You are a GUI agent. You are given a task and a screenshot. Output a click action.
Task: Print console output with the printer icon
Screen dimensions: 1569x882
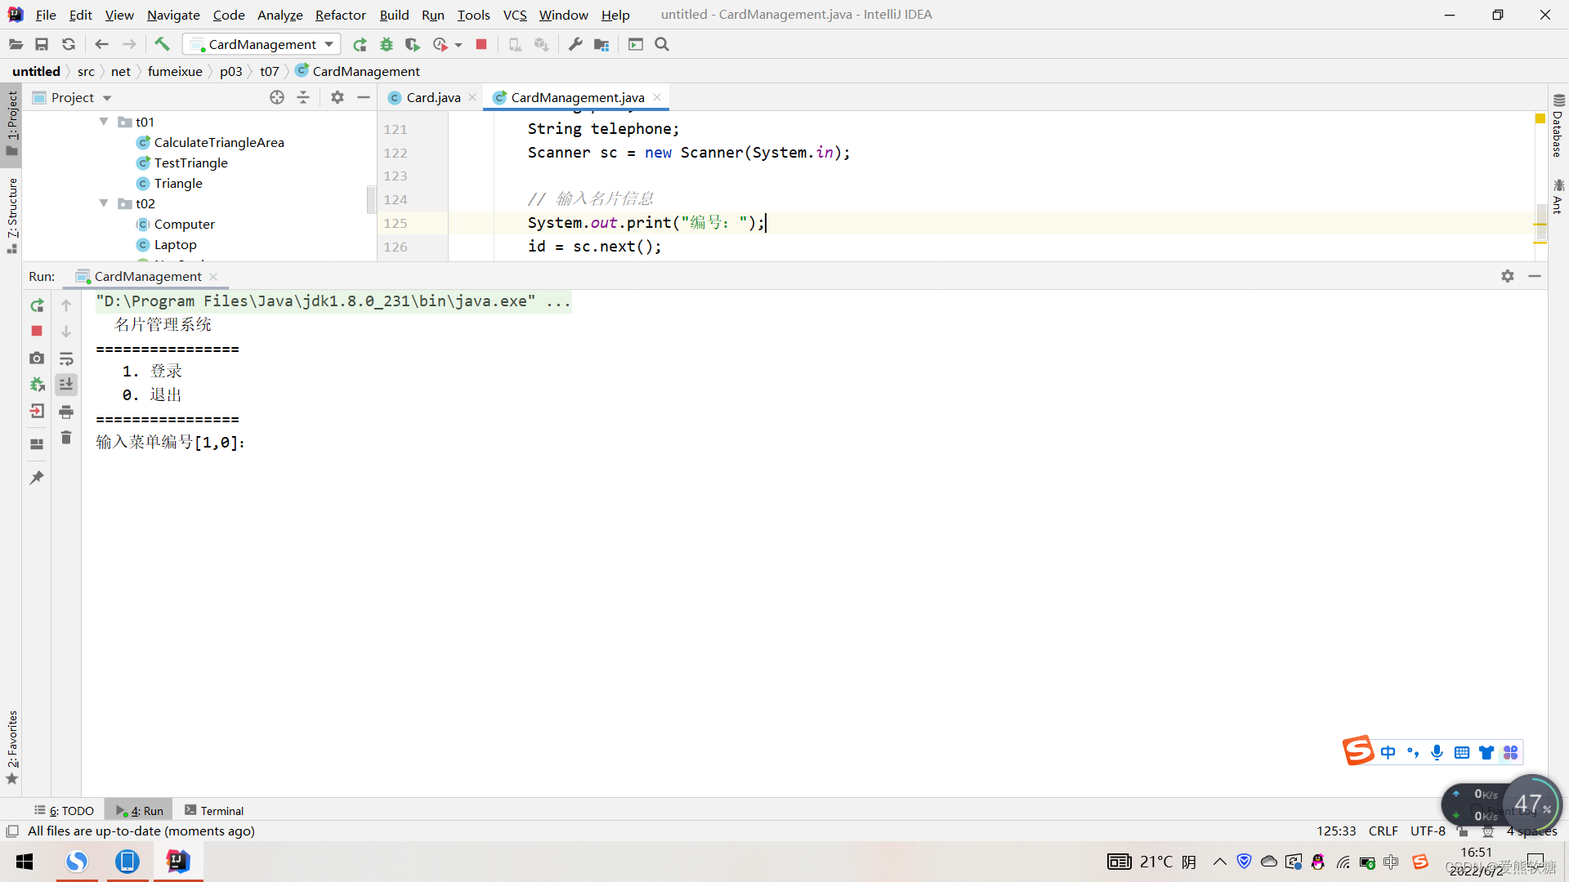click(x=66, y=412)
